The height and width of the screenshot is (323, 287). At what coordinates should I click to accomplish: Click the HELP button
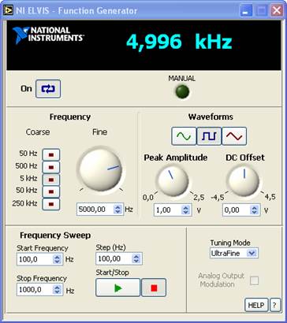(256, 305)
